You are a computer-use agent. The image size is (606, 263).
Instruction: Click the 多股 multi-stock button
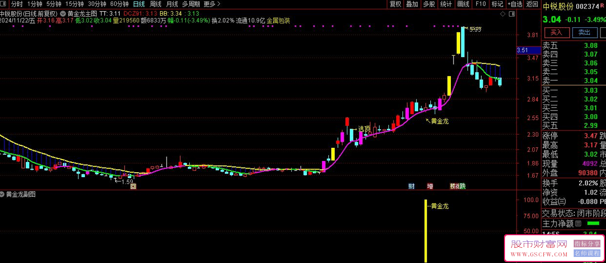coord(429,4)
